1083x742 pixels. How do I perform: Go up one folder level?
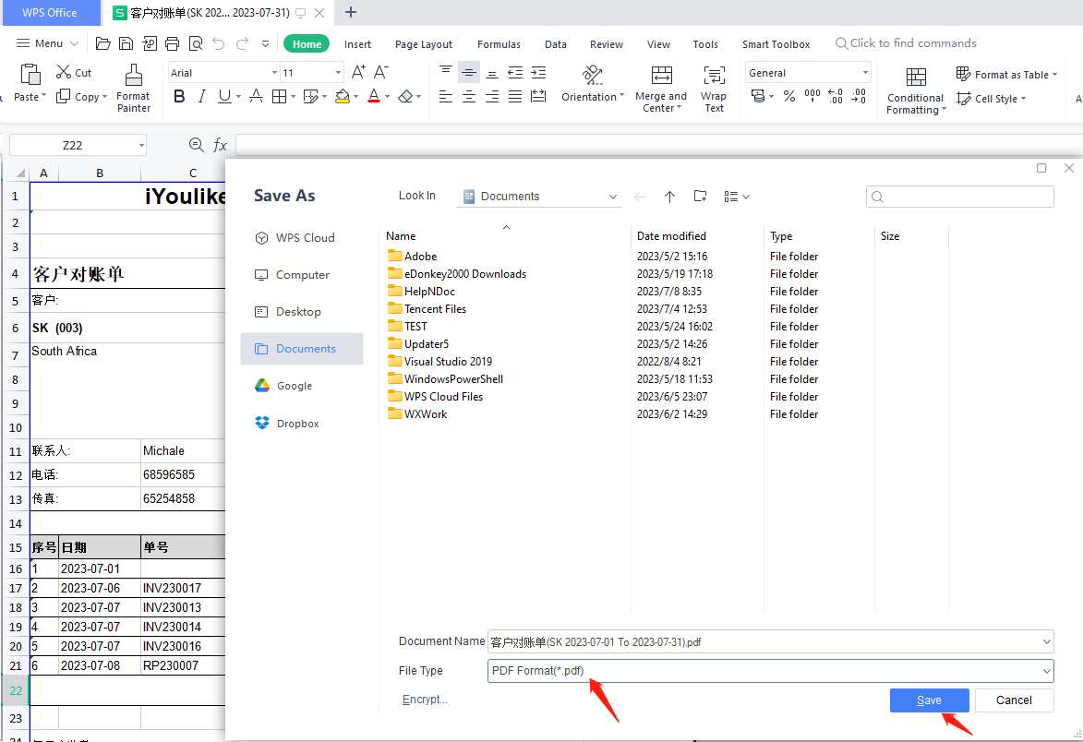point(670,196)
